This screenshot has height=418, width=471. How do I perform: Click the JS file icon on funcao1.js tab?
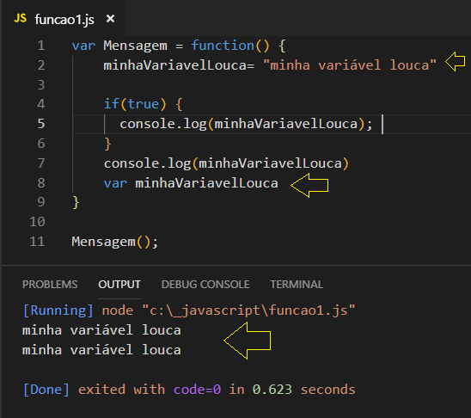[x=20, y=19]
